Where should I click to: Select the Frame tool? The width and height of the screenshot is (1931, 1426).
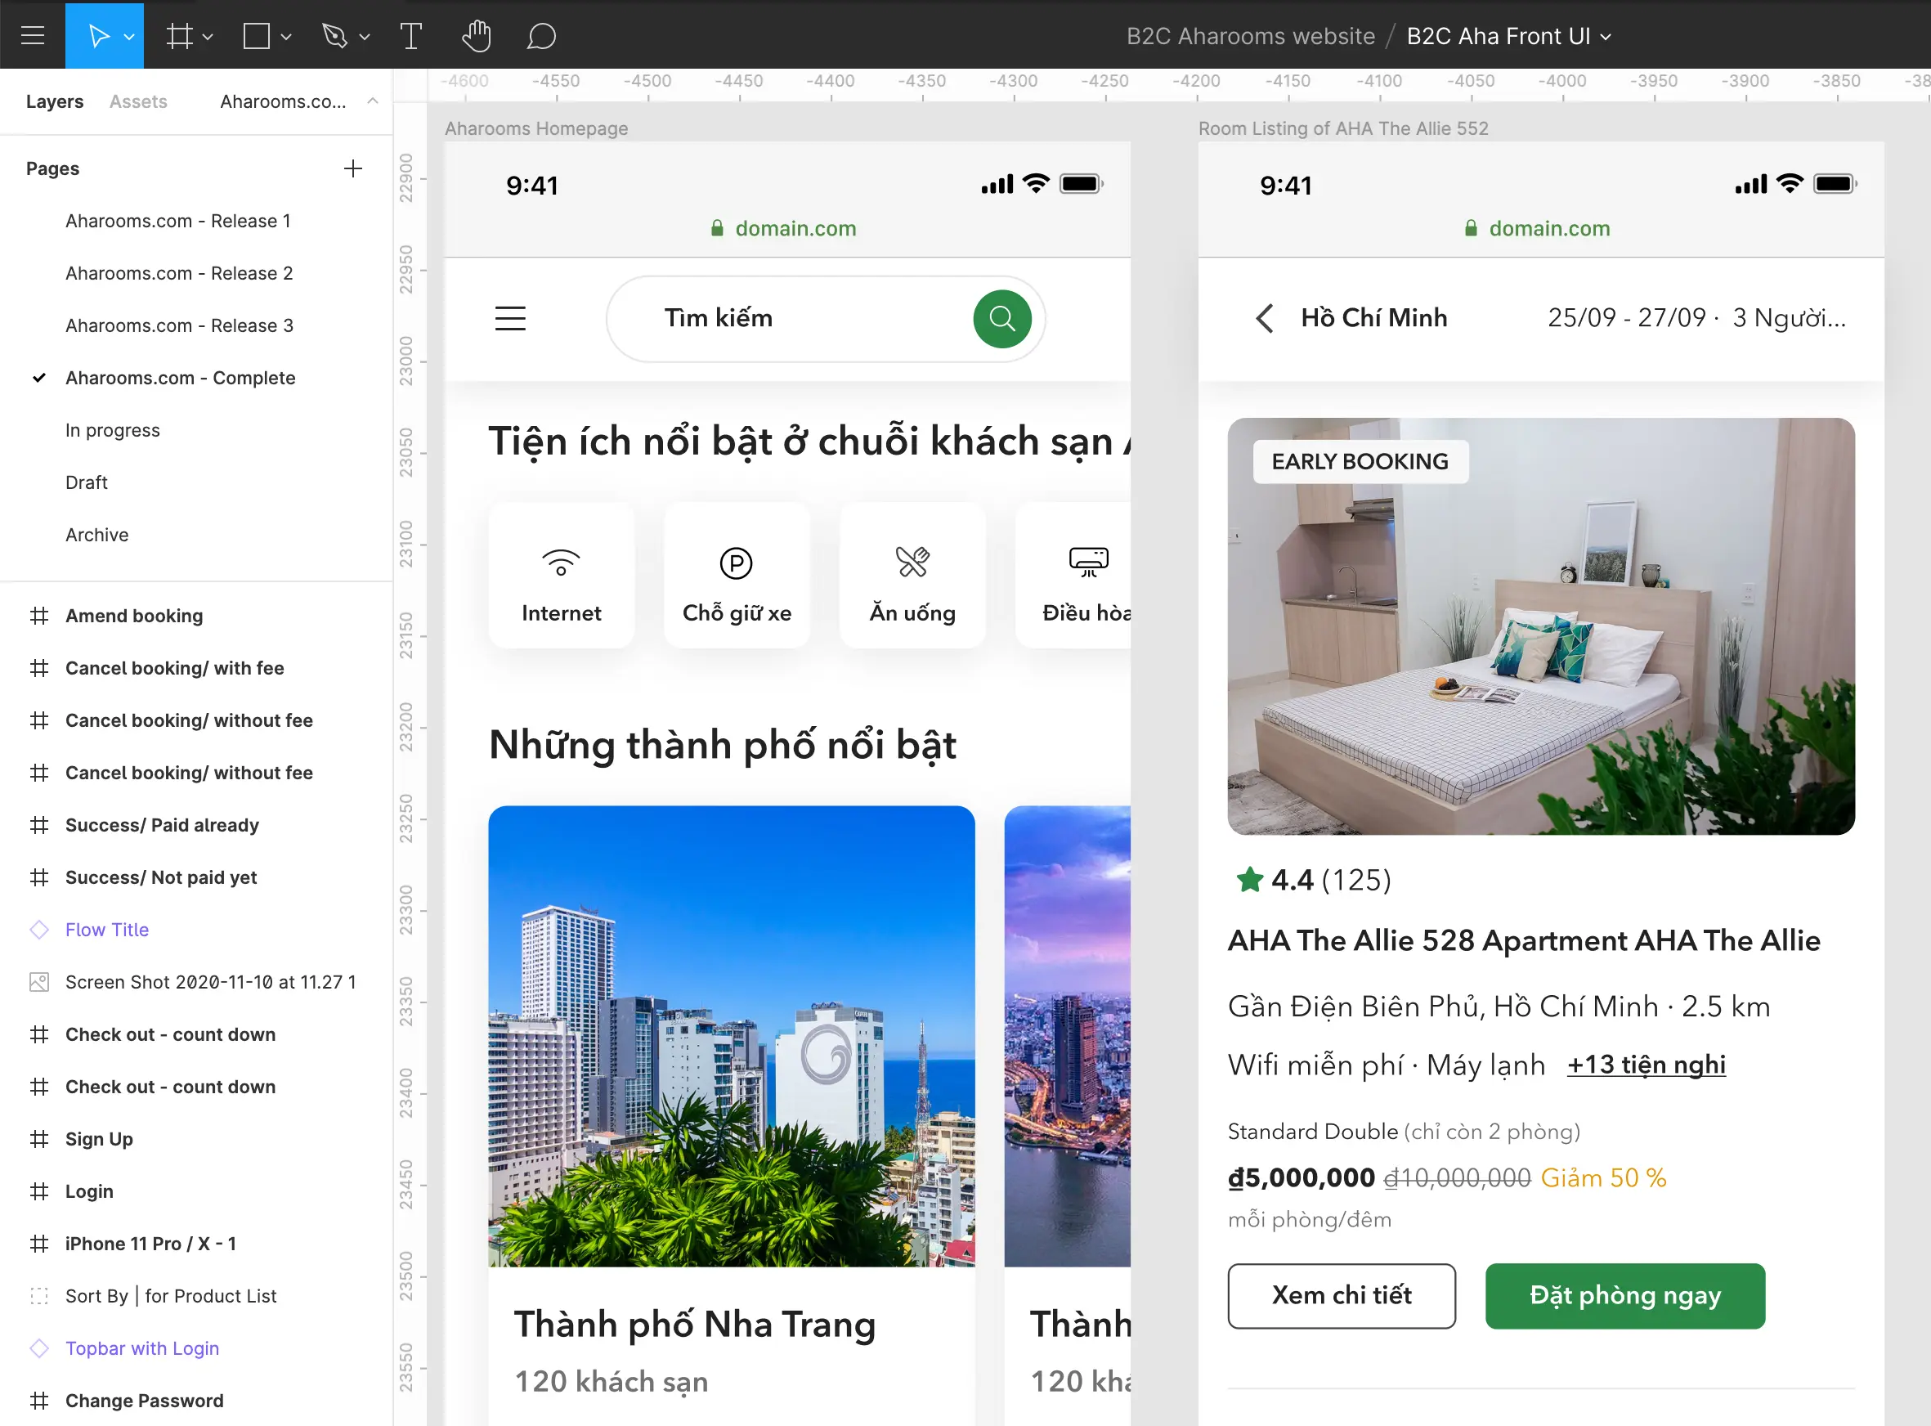pyautogui.click(x=180, y=36)
